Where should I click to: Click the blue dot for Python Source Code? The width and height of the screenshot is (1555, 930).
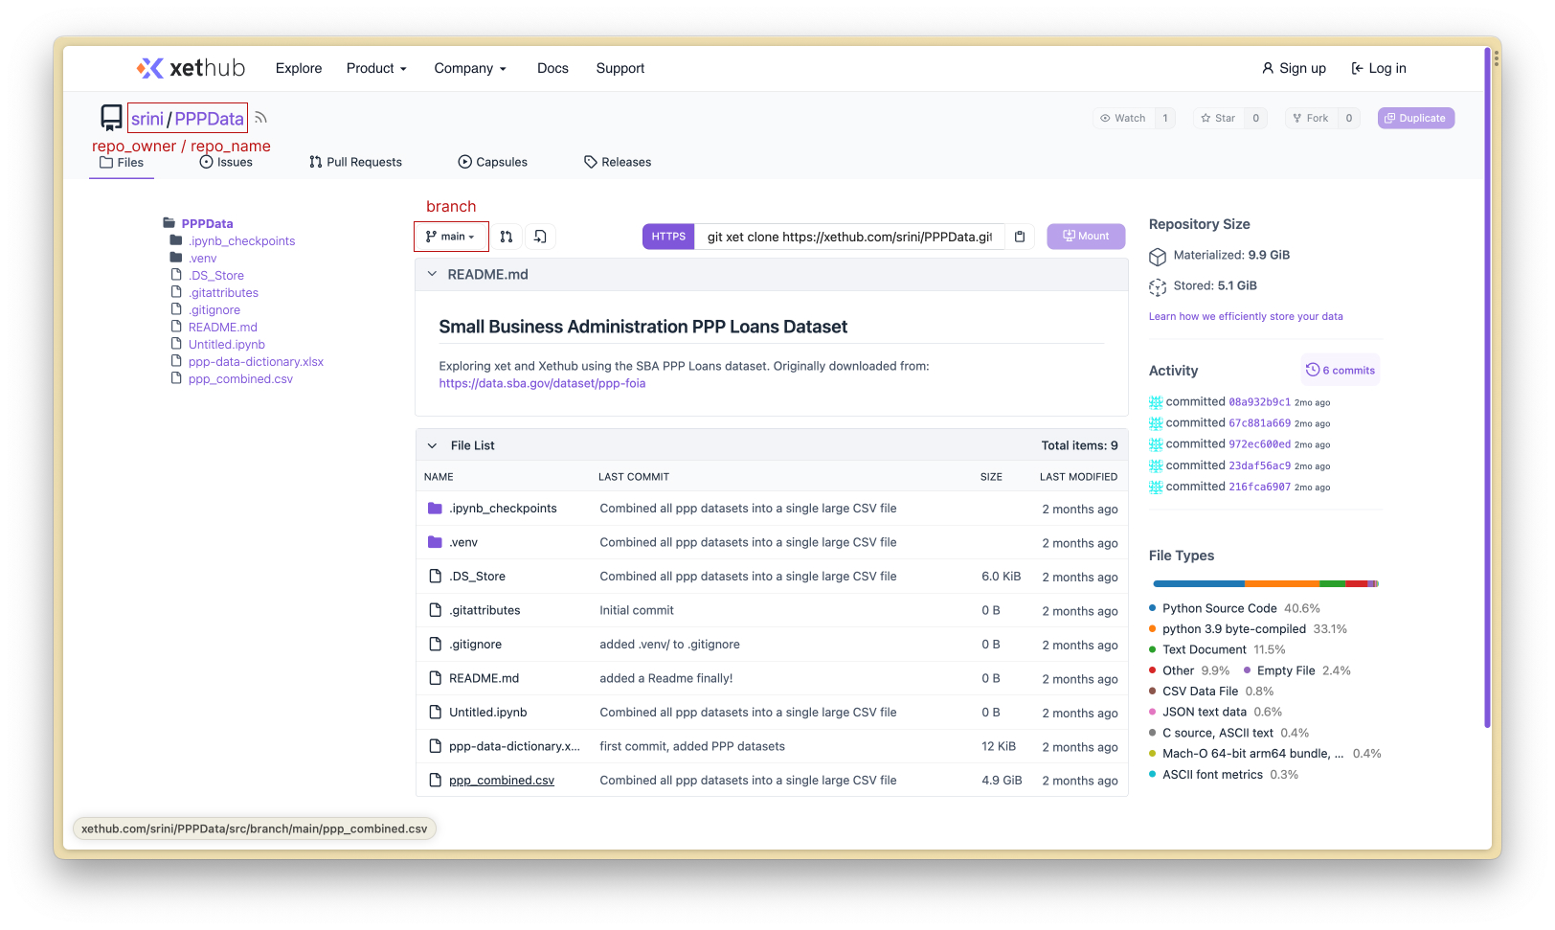[1153, 607]
